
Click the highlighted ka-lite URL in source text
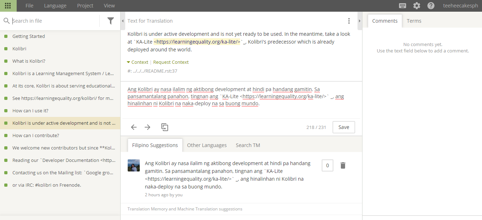(197, 42)
